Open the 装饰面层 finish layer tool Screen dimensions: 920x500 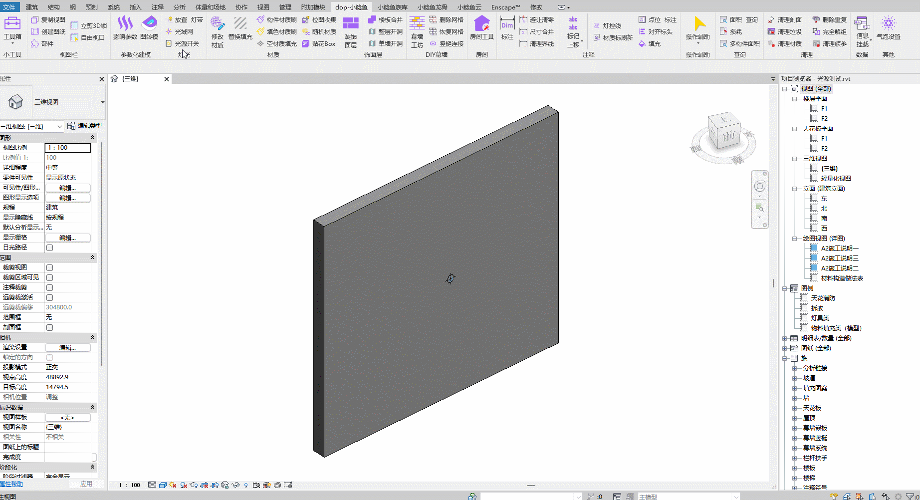click(351, 32)
